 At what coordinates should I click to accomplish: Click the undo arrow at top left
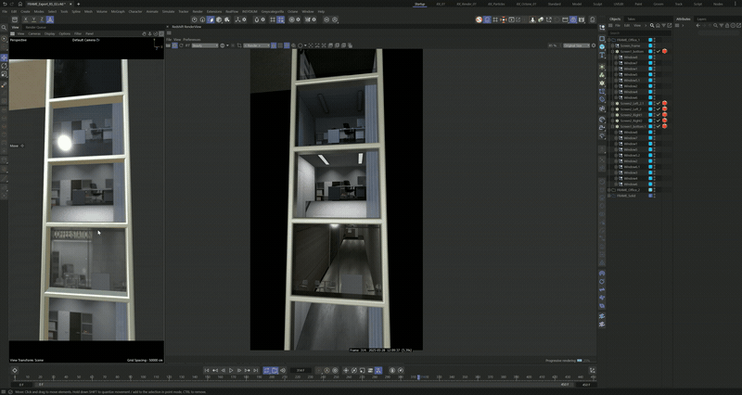point(6,4)
